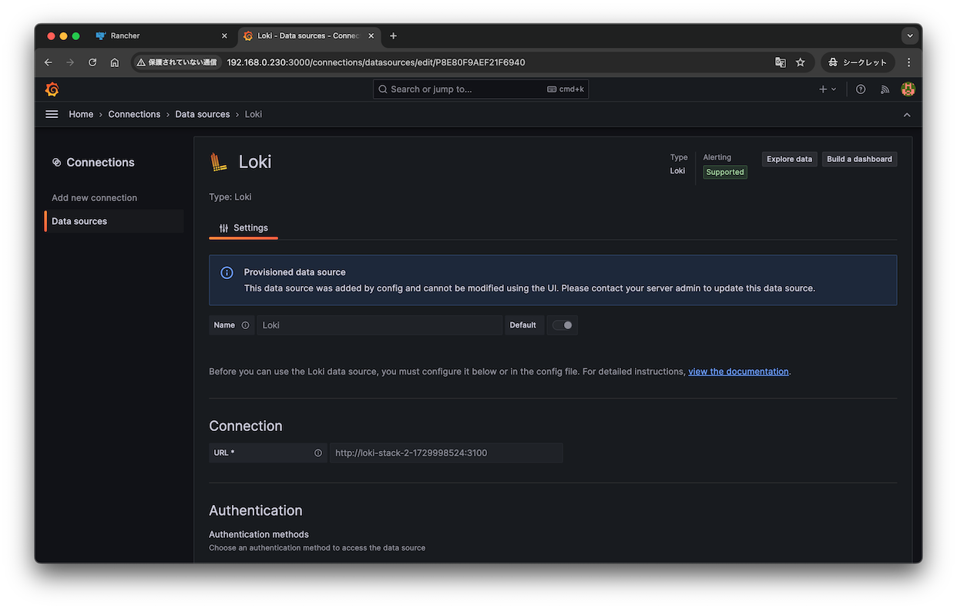Open the Grafana logo home icon
This screenshot has height=609, width=957.
point(52,89)
